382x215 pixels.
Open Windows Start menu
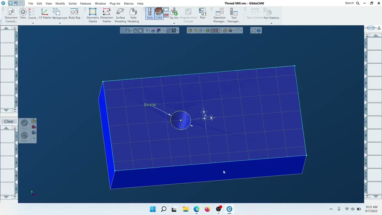point(153,209)
